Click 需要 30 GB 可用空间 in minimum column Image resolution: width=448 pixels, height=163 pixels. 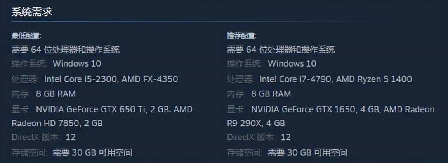click(x=92, y=152)
